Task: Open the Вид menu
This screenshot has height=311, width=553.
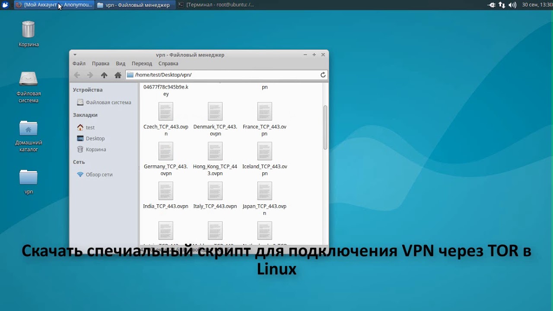Action: (121, 63)
